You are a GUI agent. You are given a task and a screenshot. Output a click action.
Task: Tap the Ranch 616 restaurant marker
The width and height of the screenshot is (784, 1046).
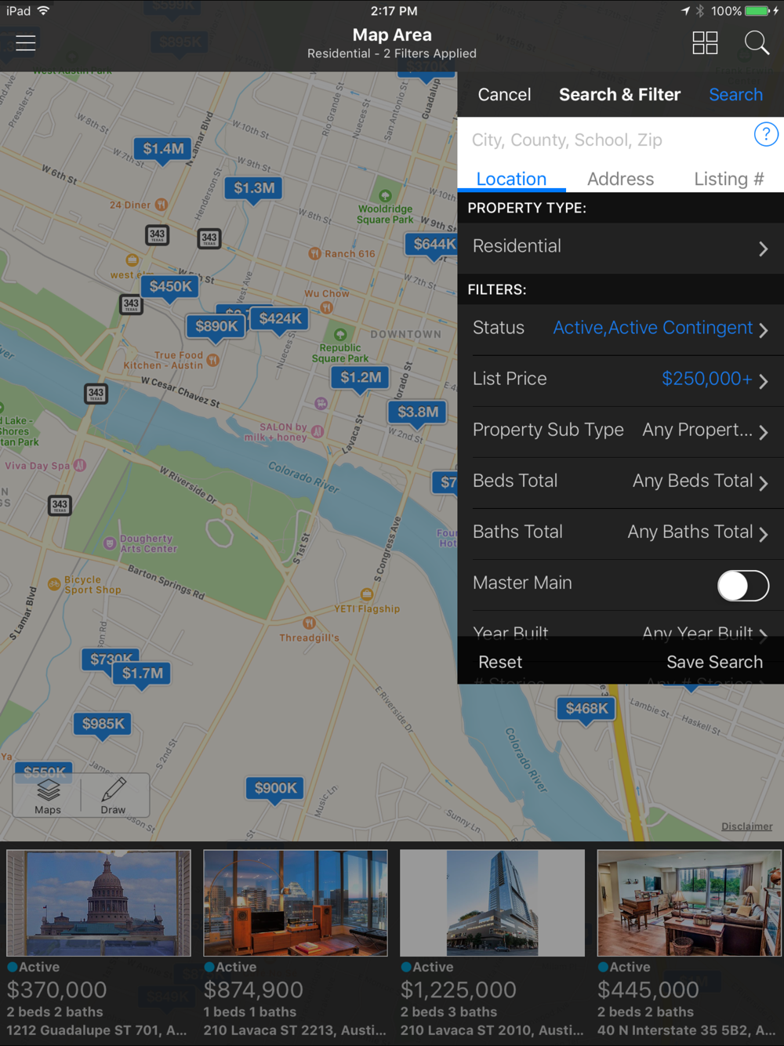[x=314, y=253]
